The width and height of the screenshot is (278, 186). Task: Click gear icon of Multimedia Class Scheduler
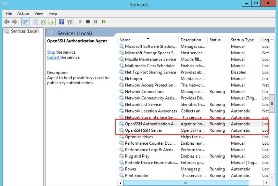point(121,66)
